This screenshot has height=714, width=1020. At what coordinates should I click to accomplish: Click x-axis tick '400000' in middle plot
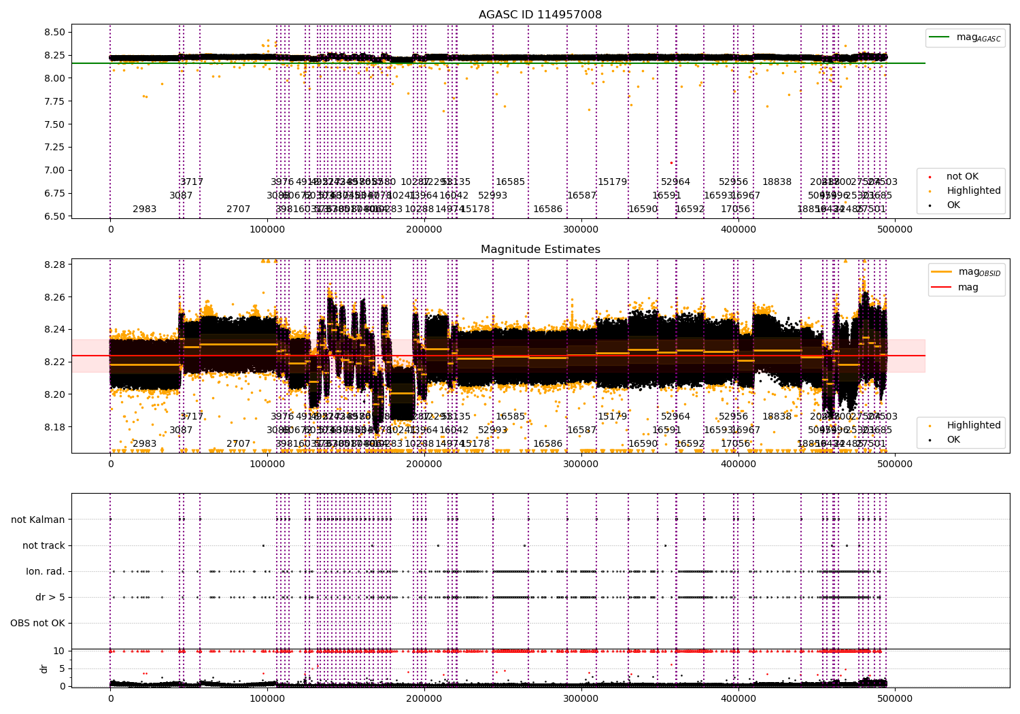tap(738, 464)
